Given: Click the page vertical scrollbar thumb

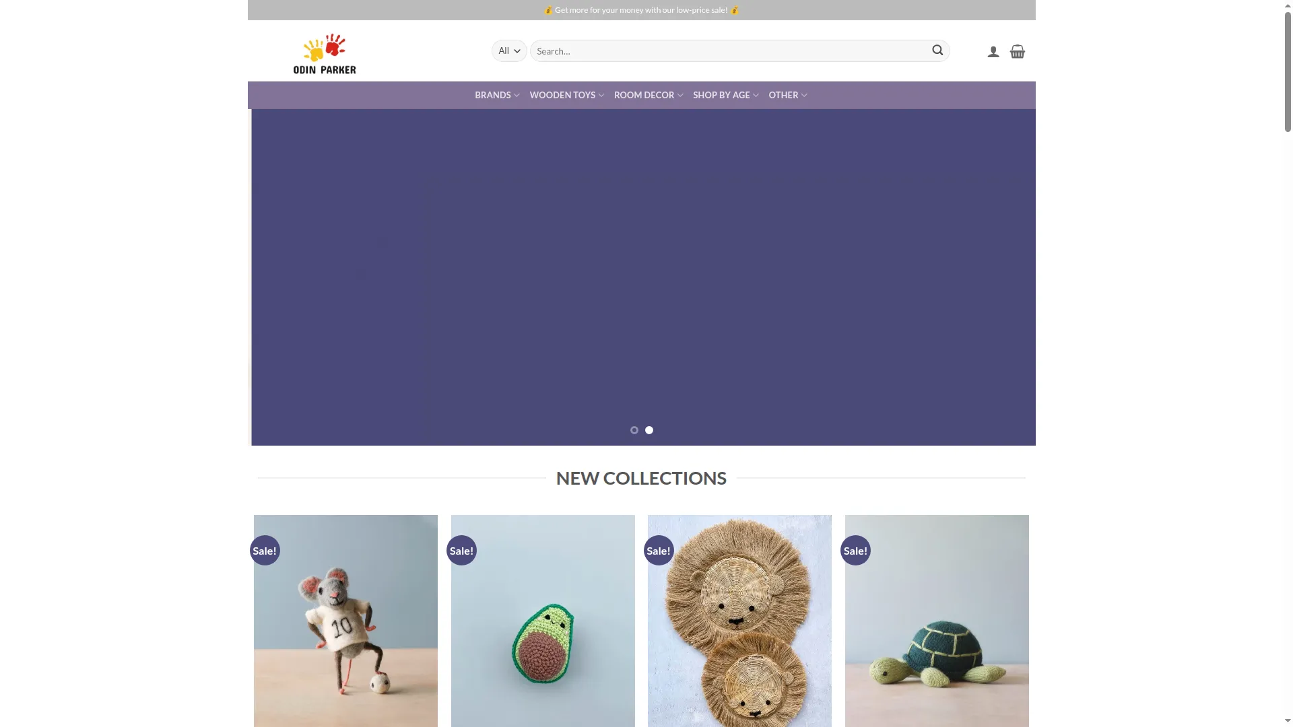Looking at the screenshot, I should [1288, 71].
